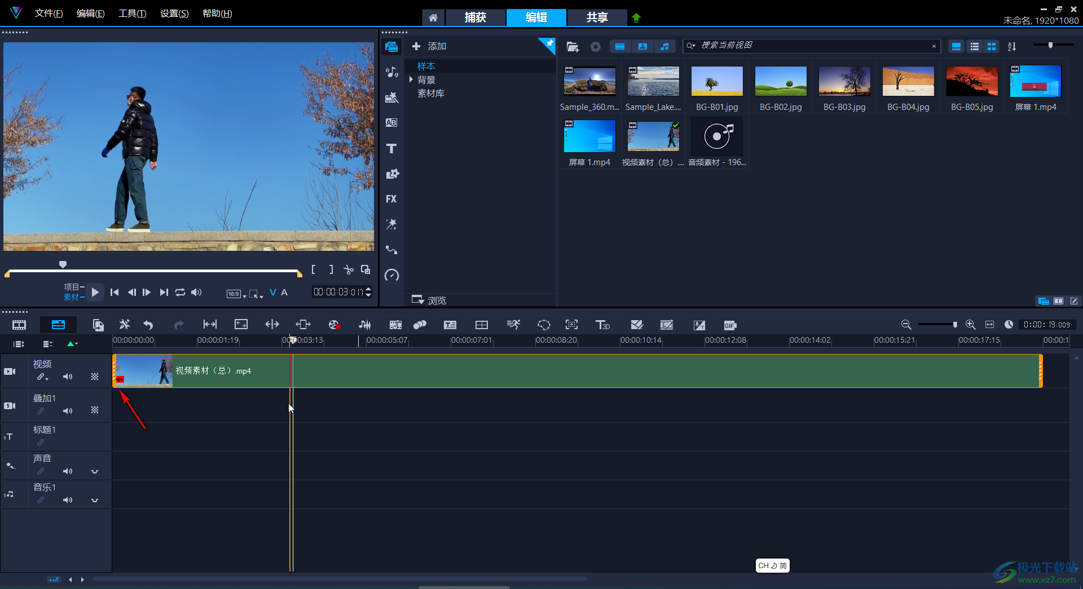The image size is (1083, 589).
Task: Open the Record/Capture option icon
Action: (x=334, y=325)
